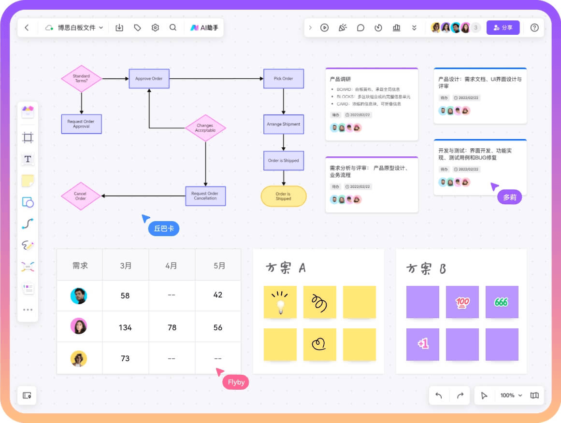Open the Templates panel at sidebar top

(x=28, y=111)
